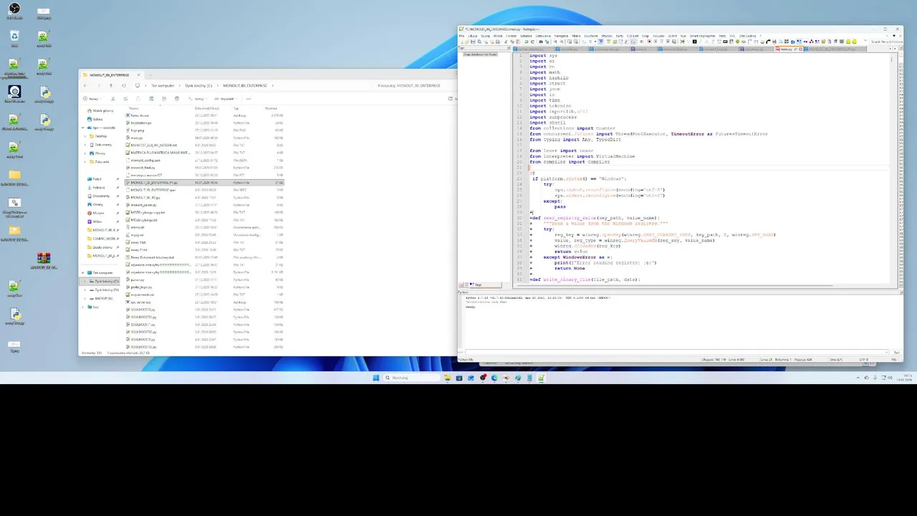Go forward in File Explorer
Screen dimensions: 917x516
coord(99,85)
